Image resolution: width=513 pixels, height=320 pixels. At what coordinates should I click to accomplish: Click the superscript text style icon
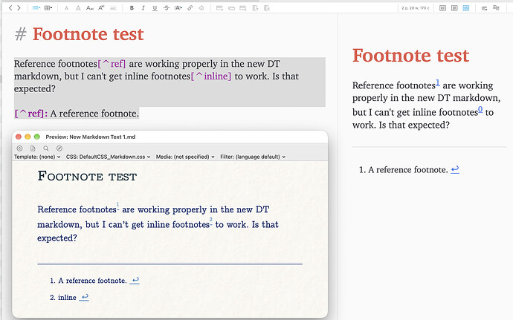[101, 7]
